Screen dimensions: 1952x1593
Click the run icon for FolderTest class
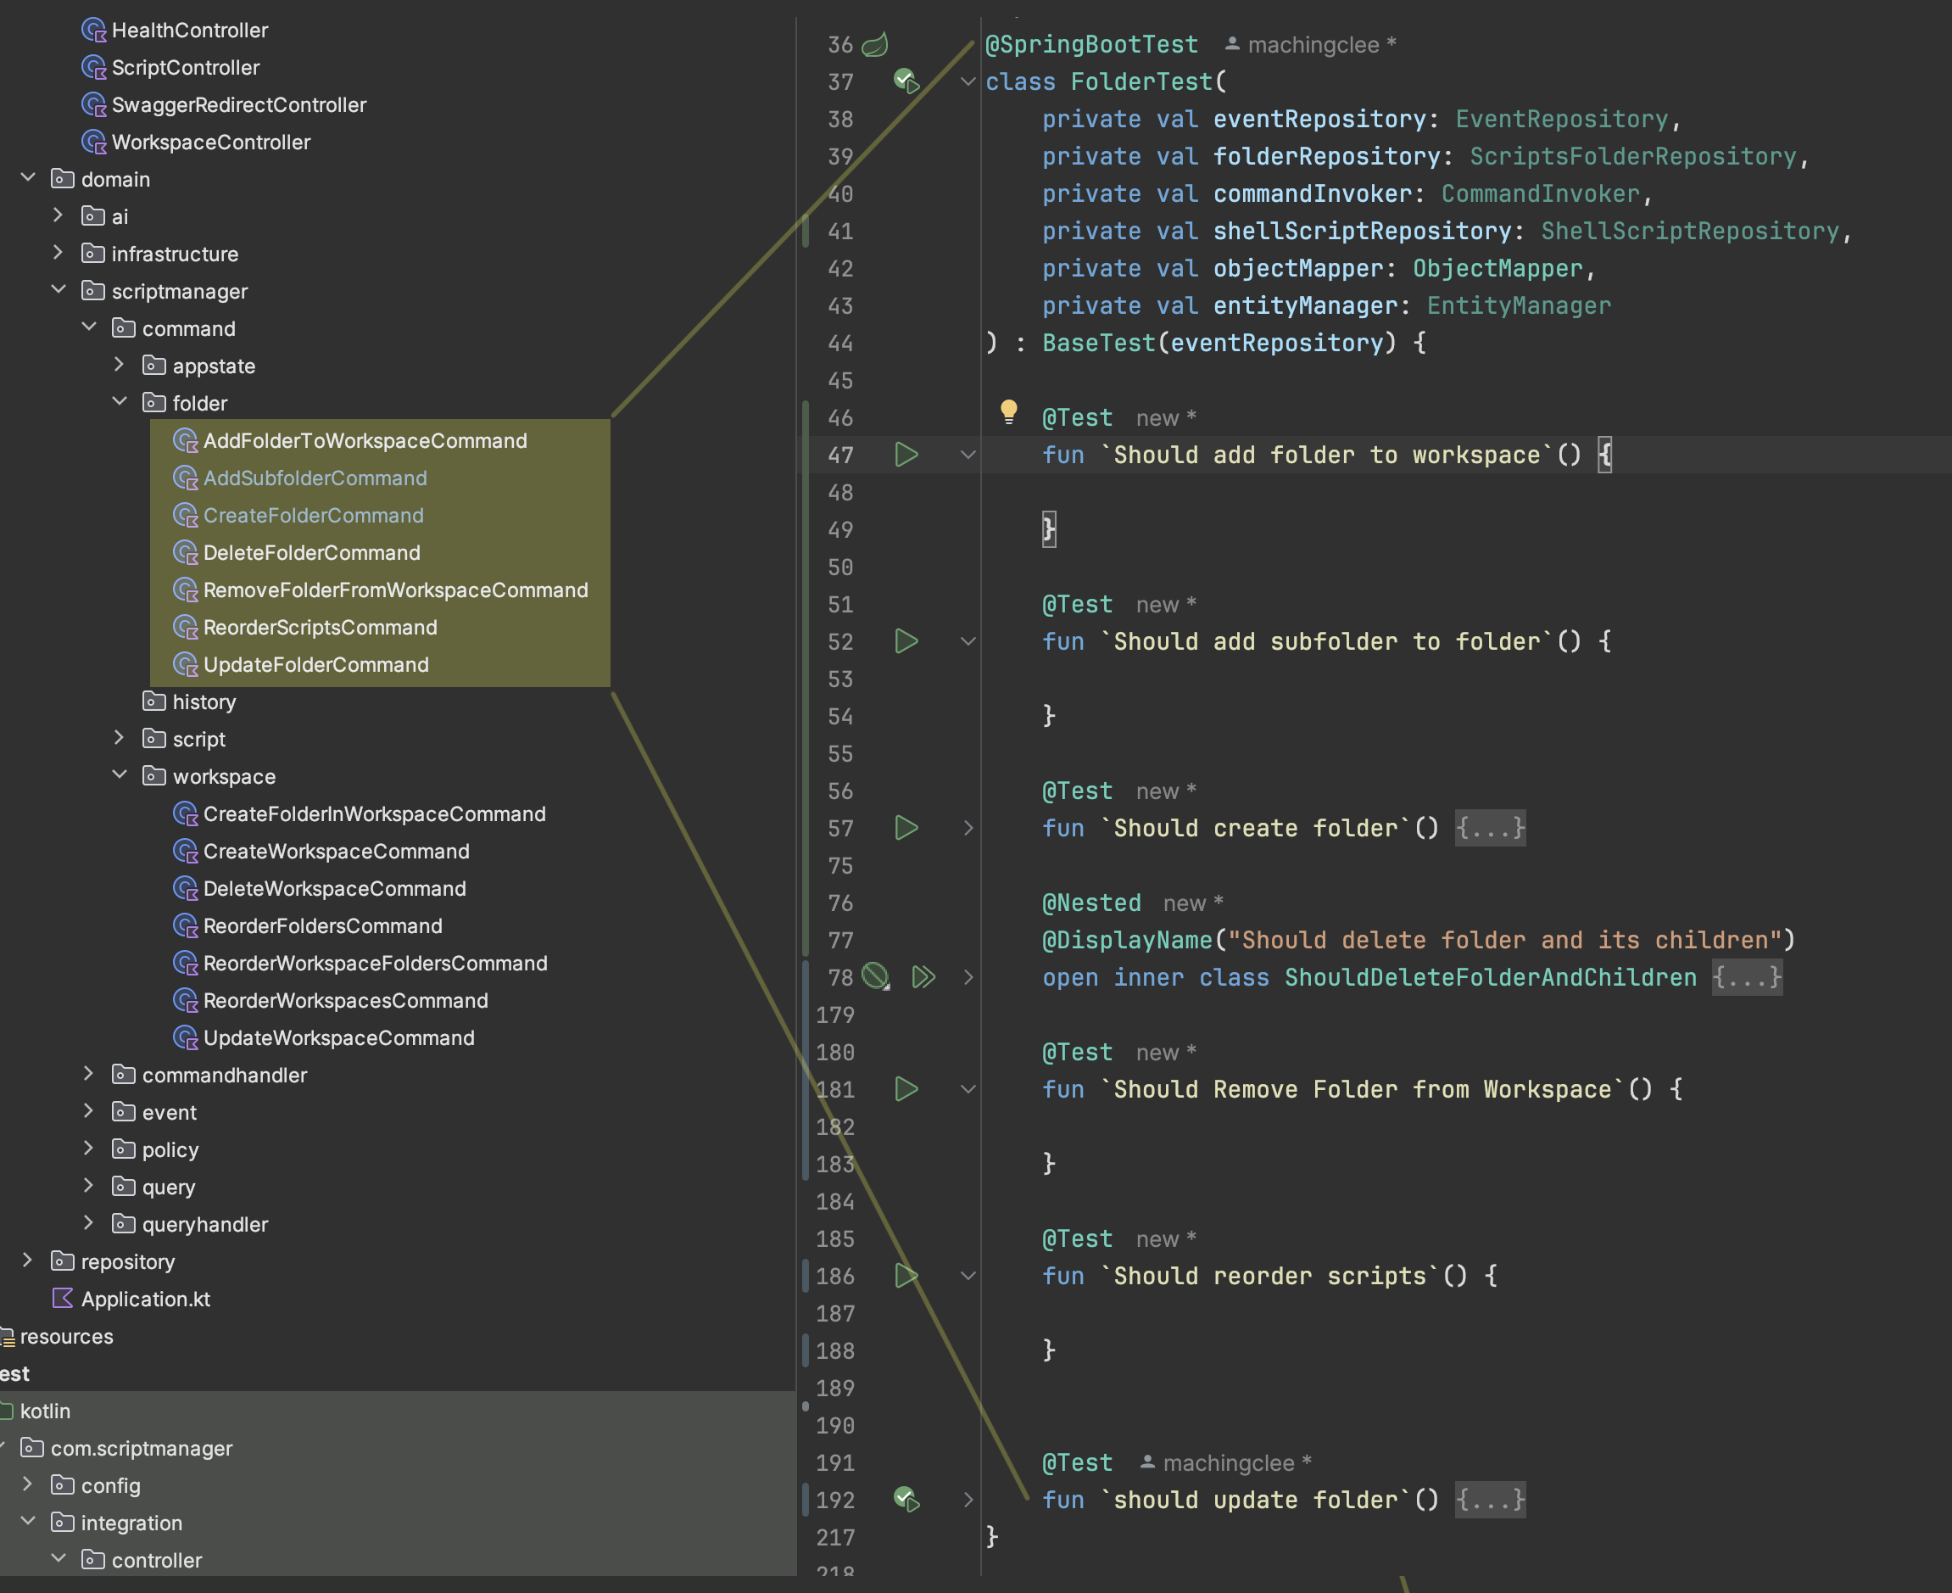tap(906, 81)
